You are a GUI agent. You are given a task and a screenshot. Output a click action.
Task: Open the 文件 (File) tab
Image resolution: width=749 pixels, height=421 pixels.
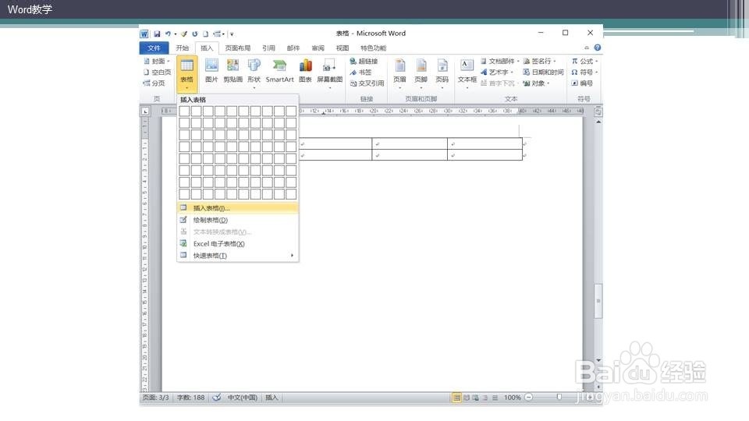point(154,48)
